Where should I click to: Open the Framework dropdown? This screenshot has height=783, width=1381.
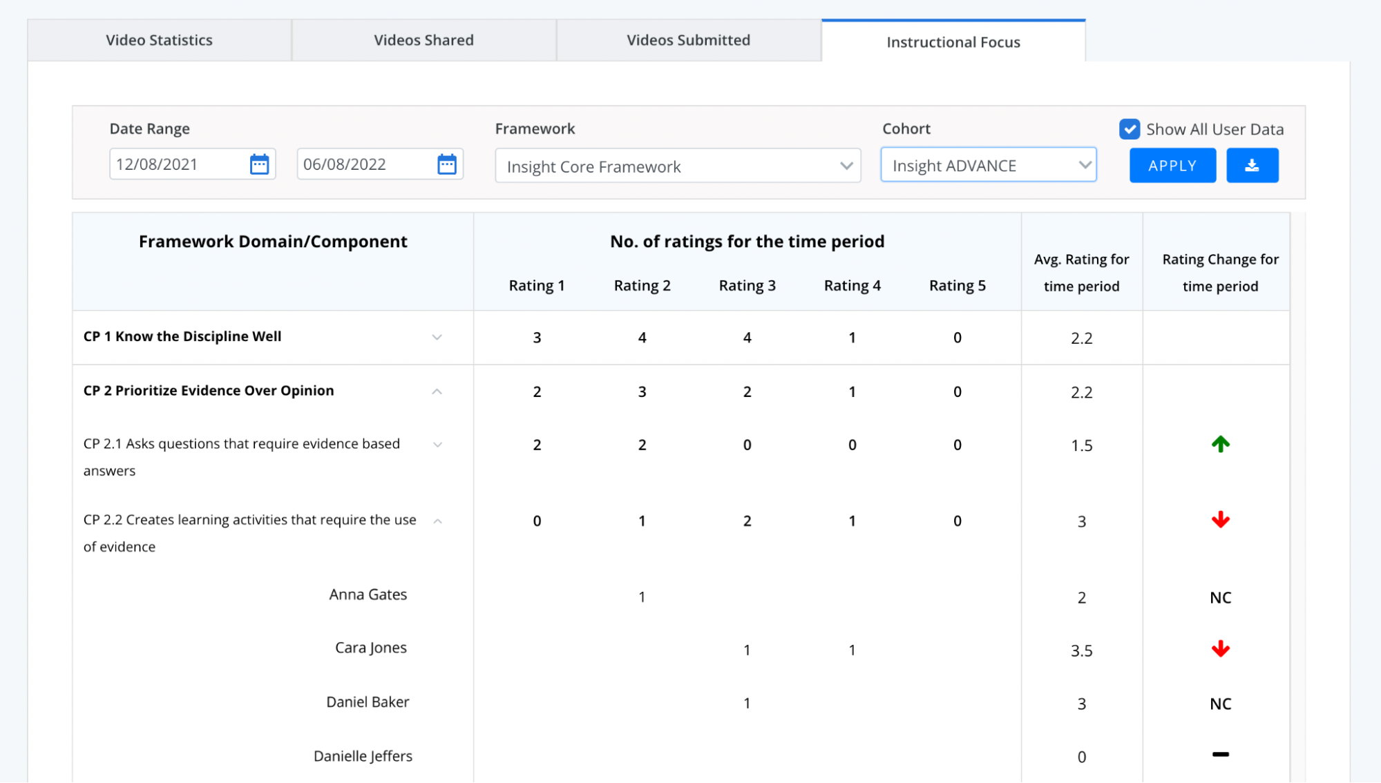tap(678, 166)
